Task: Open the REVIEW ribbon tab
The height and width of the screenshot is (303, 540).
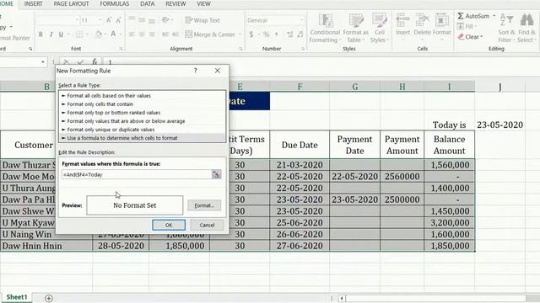Action: [175, 3]
